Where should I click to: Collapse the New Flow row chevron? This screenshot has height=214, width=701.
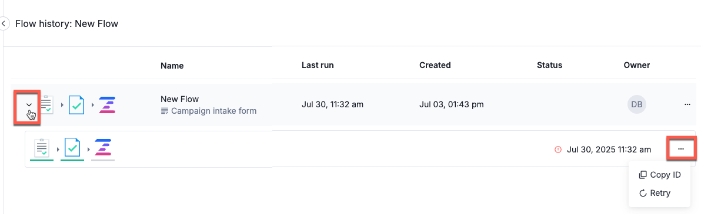coord(29,105)
